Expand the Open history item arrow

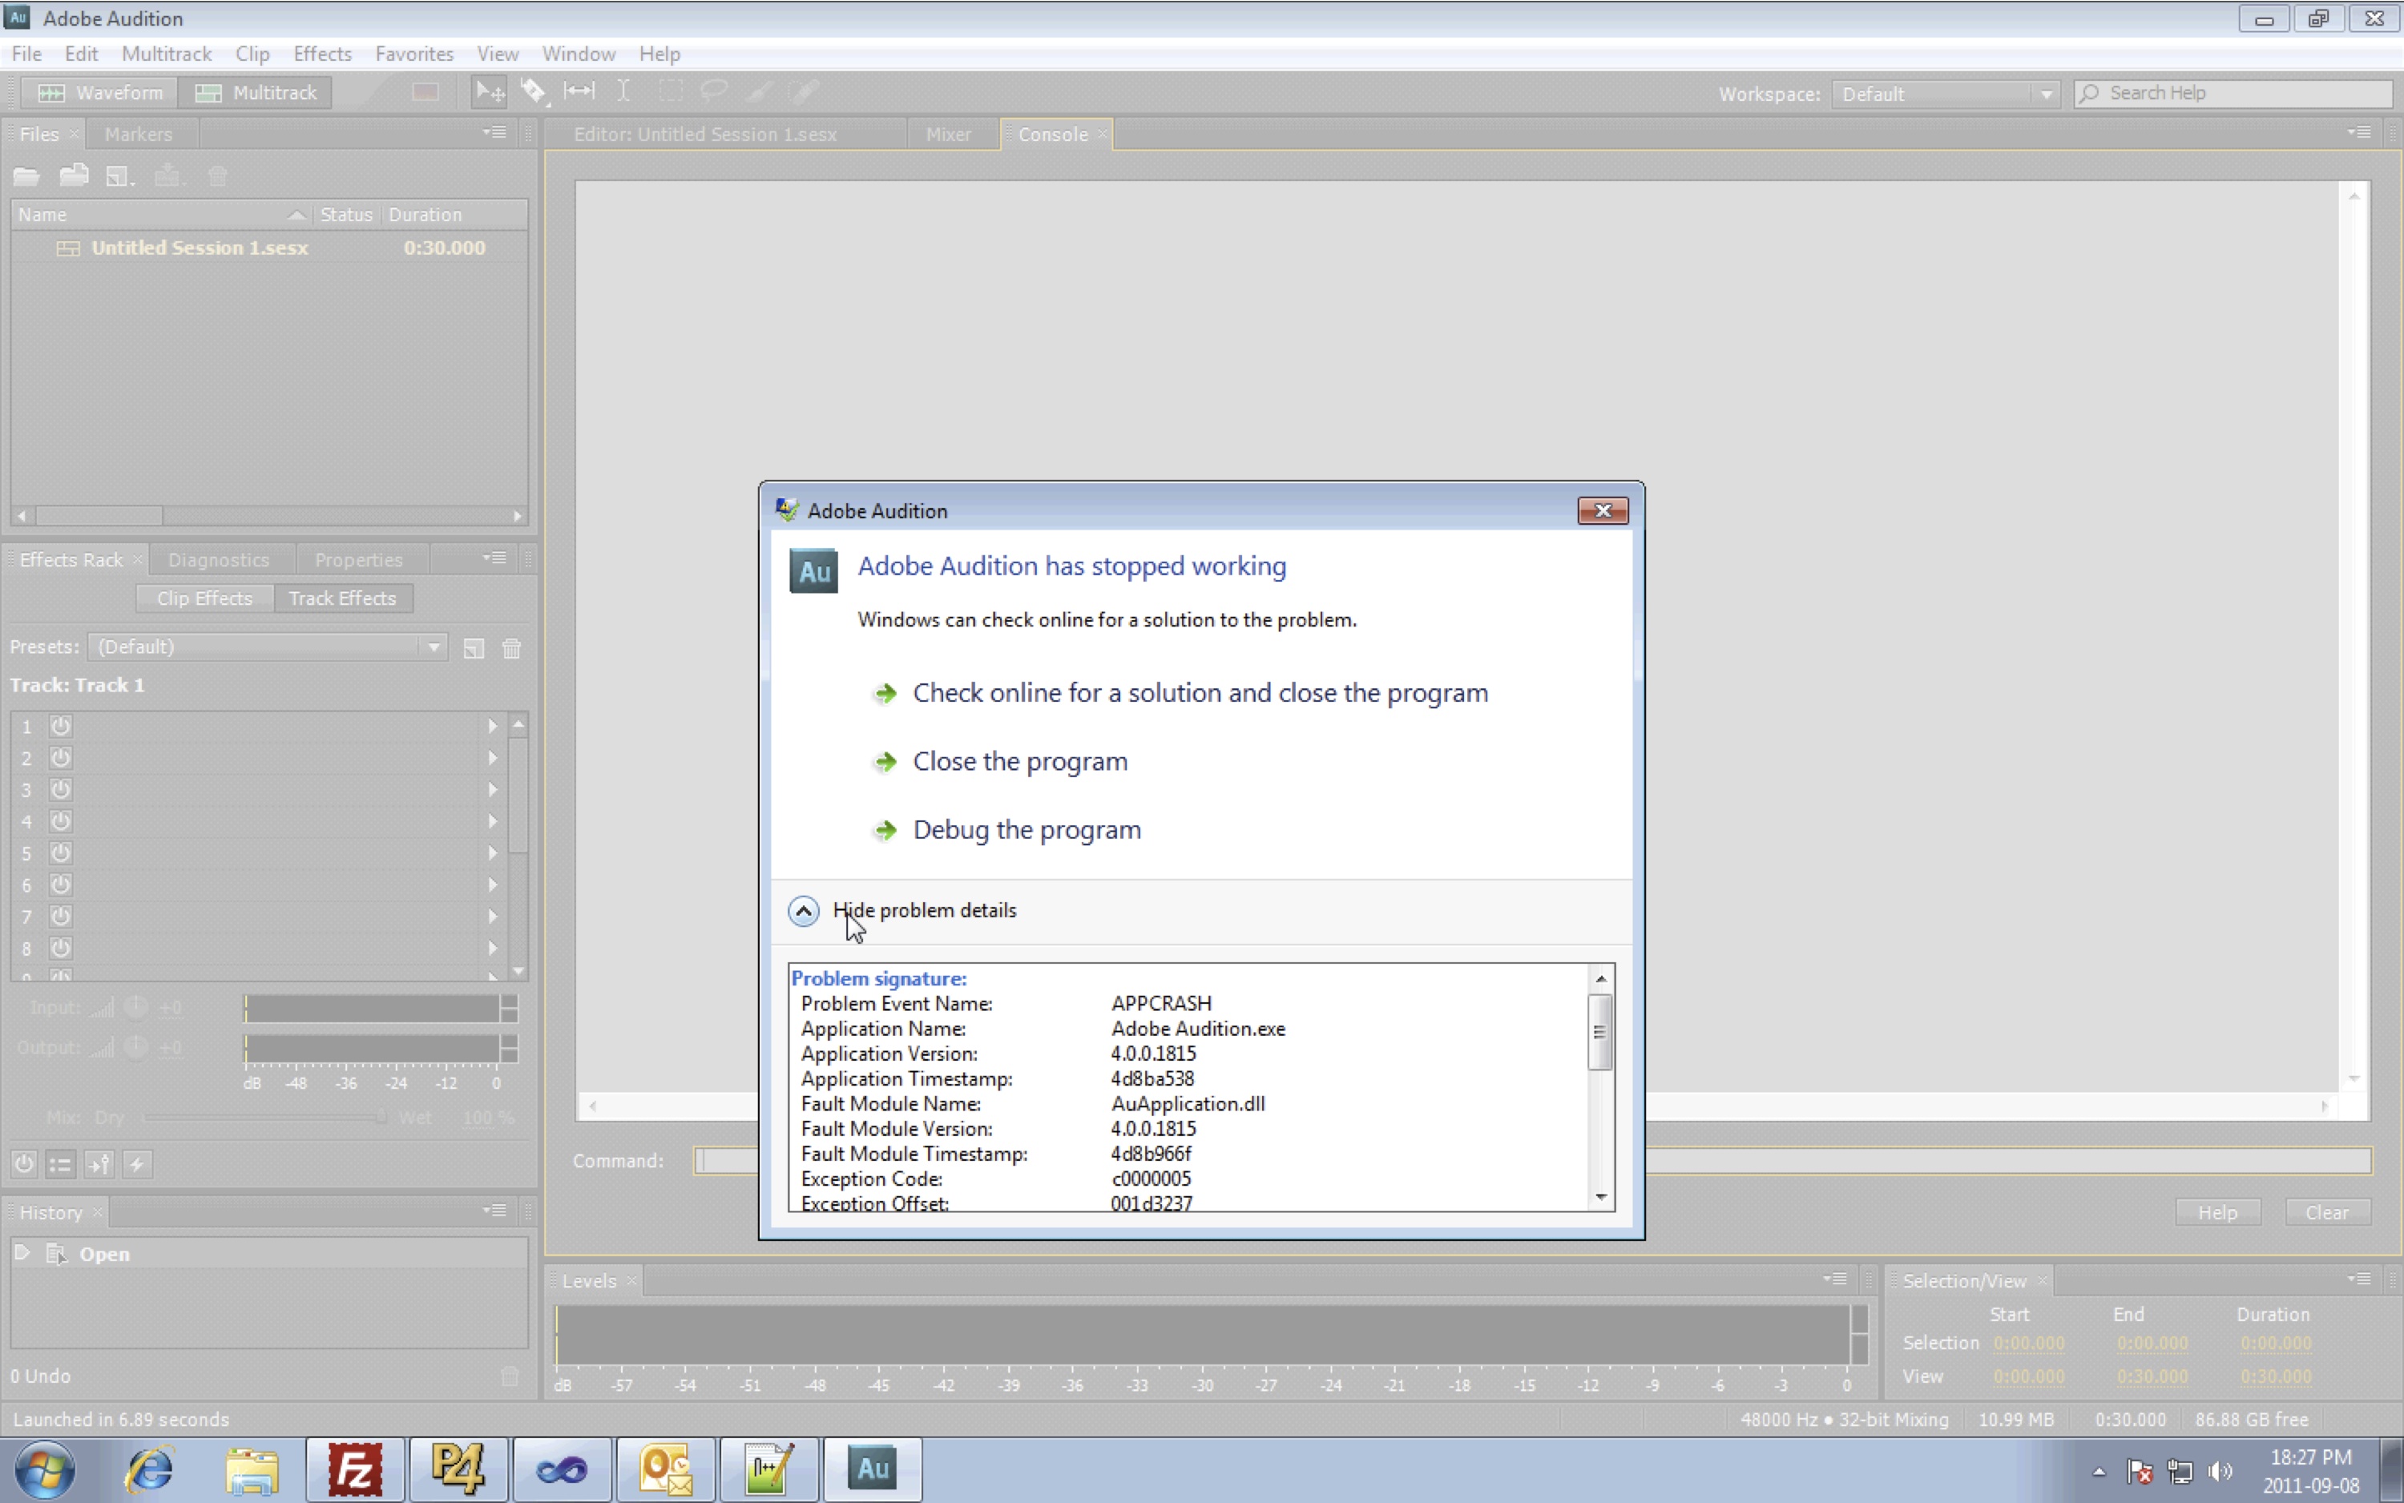[x=22, y=1254]
